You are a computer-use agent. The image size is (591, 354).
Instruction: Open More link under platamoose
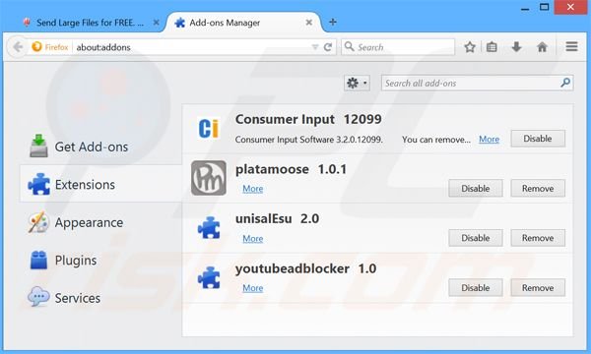point(252,189)
